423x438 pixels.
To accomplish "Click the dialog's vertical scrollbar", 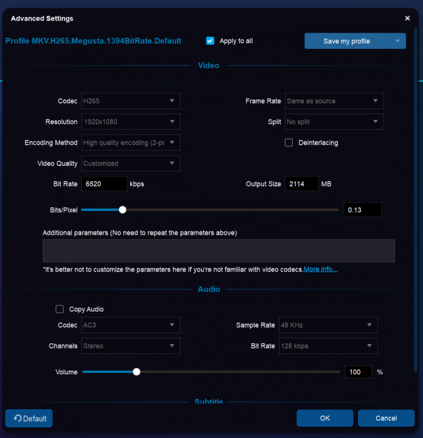I will 415,200.
